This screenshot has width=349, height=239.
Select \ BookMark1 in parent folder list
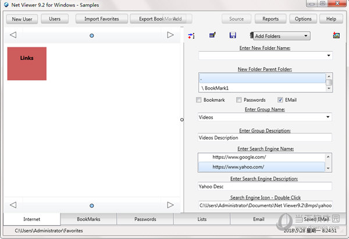pos(262,88)
